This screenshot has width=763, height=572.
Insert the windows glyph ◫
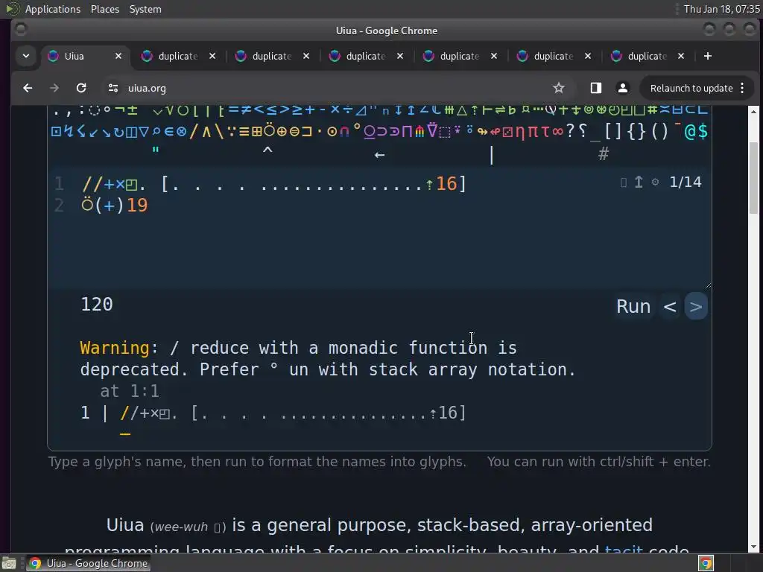131,133
